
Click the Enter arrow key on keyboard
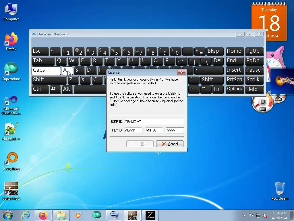pyautogui.click(x=209, y=71)
